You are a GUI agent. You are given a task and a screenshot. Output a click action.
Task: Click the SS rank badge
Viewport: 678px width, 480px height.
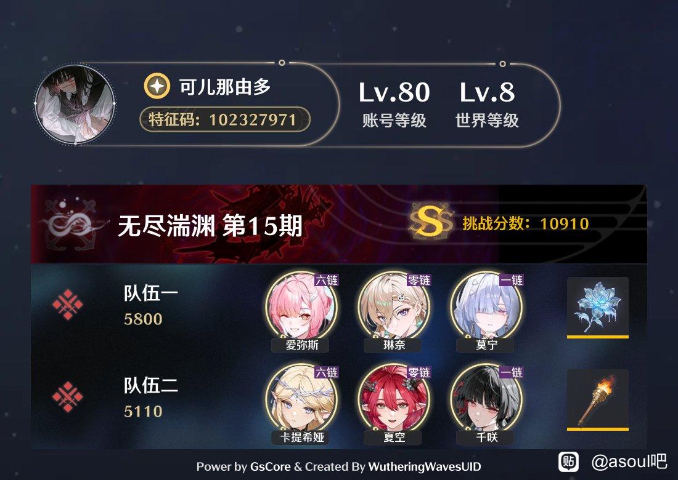[431, 223]
